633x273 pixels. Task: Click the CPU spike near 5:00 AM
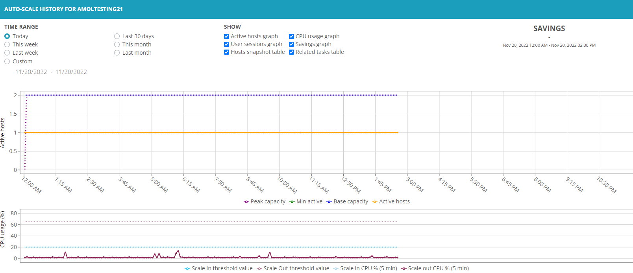tap(155, 255)
